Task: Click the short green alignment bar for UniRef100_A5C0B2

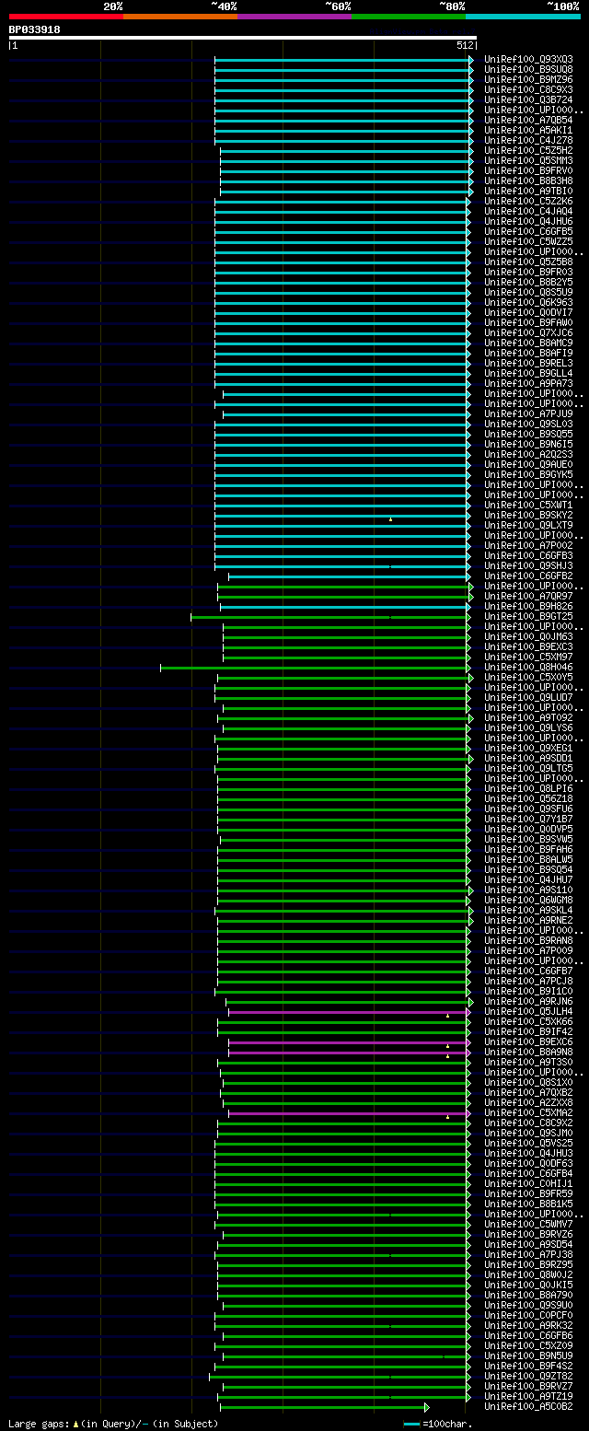Action: pyautogui.click(x=324, y=1407)
